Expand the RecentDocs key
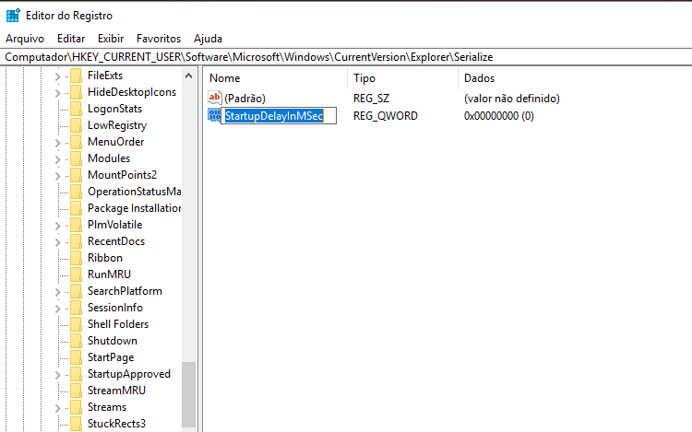The image size is (692, 432). (57, 242)
